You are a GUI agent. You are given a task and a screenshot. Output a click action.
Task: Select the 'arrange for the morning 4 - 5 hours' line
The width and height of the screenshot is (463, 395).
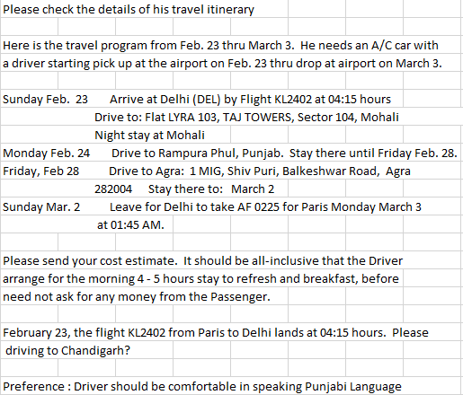pos(200,279)
